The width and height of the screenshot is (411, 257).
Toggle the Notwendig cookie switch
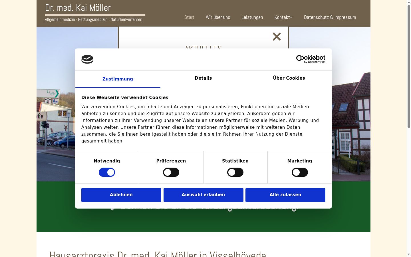coord(107,172)
